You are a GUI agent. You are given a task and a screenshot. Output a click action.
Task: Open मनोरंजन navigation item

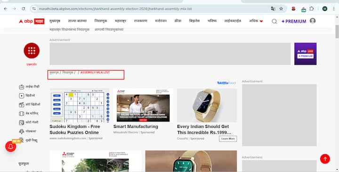click(x=161, y=21)
